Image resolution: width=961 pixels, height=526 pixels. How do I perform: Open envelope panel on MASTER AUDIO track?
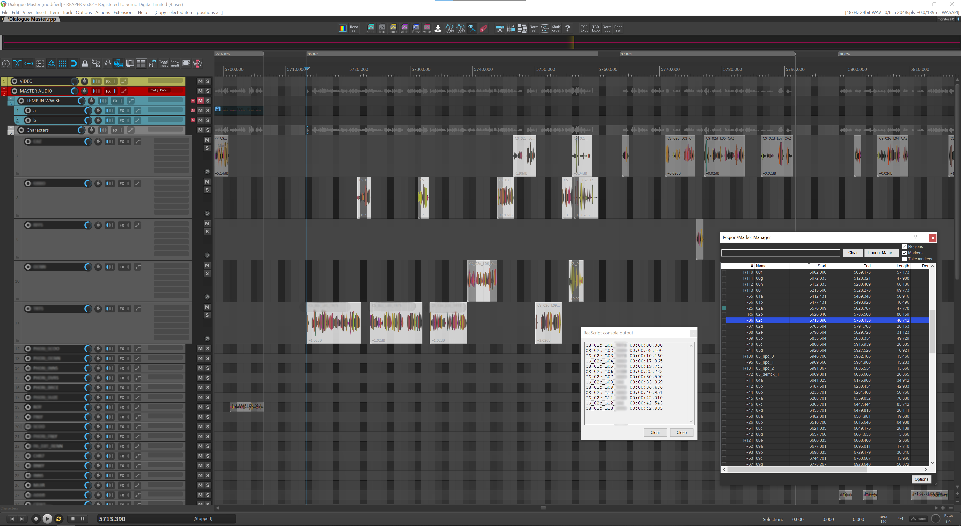[124, 91]
